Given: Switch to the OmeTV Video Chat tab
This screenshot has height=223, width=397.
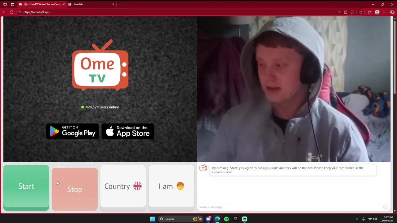Looking at the screenshot, I should [42, 4].
